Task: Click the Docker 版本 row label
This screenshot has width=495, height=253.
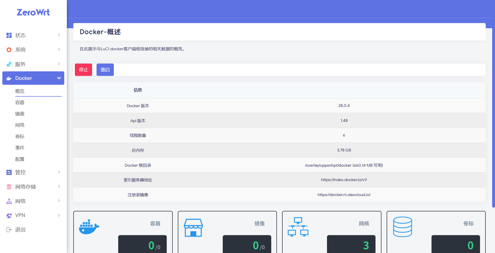Action: [x=138, y=106]
